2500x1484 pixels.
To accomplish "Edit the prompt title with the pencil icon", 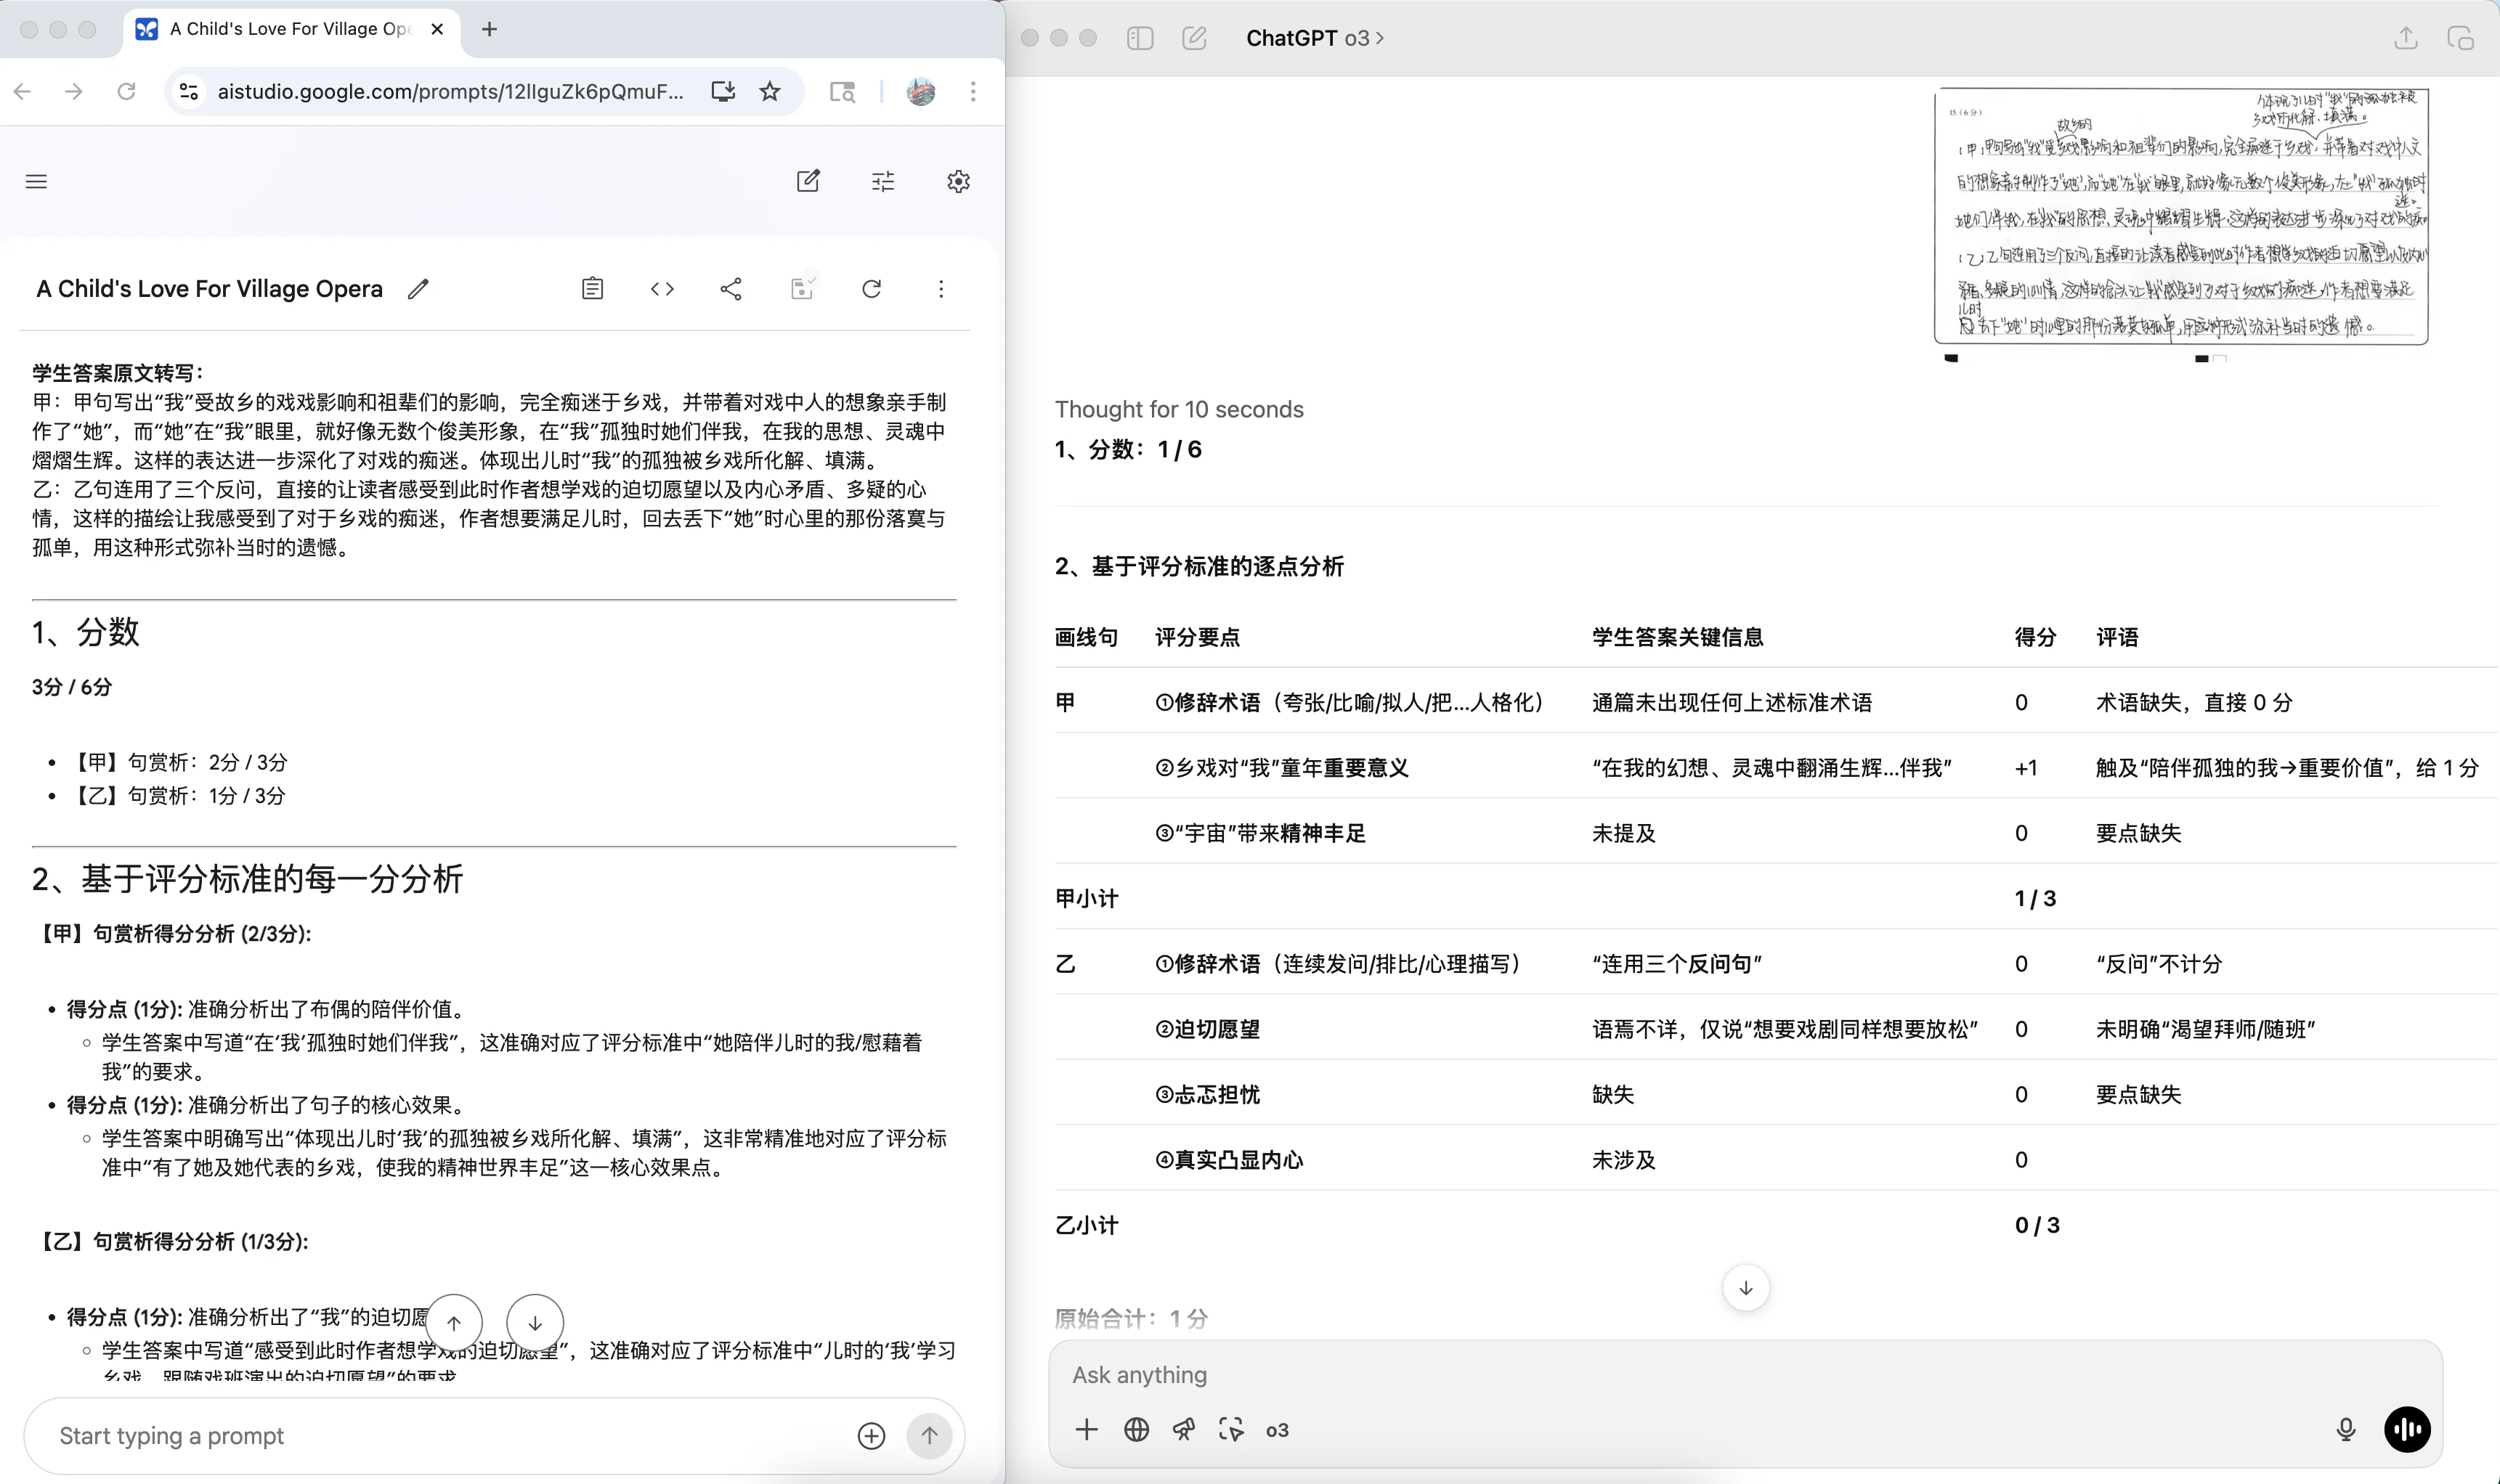I will point(418,288).
